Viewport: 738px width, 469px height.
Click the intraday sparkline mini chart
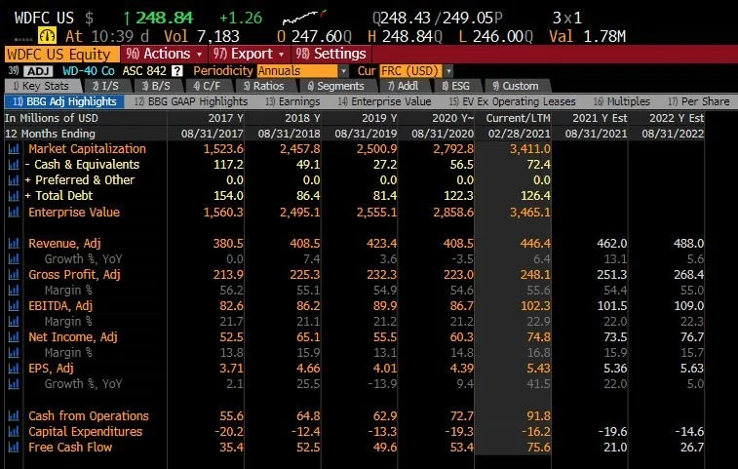tap(304, 18)
